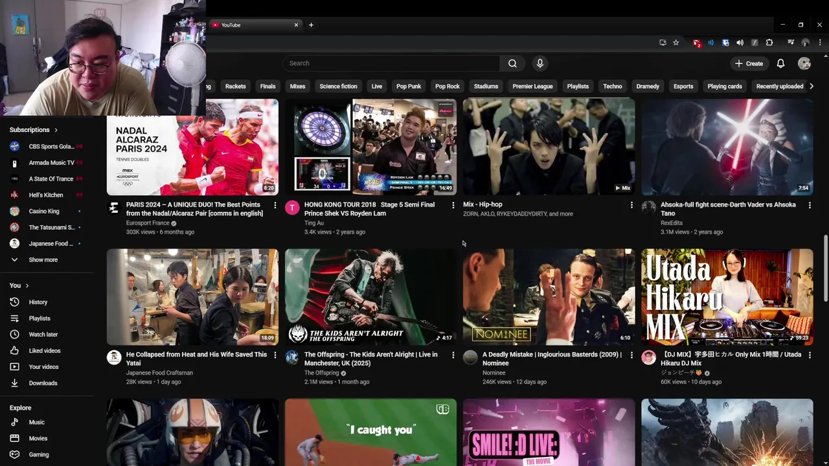The image size is (829, 466).
Task: Open a new browser tab
Action: (311, 25)
